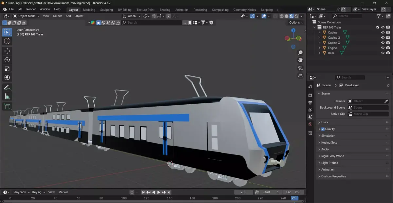This screenshot has width=393, height=203.
Task: Select the Annotate tool
Action: point(7,88)
